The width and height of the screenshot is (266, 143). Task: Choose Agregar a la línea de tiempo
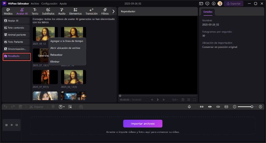67,41
